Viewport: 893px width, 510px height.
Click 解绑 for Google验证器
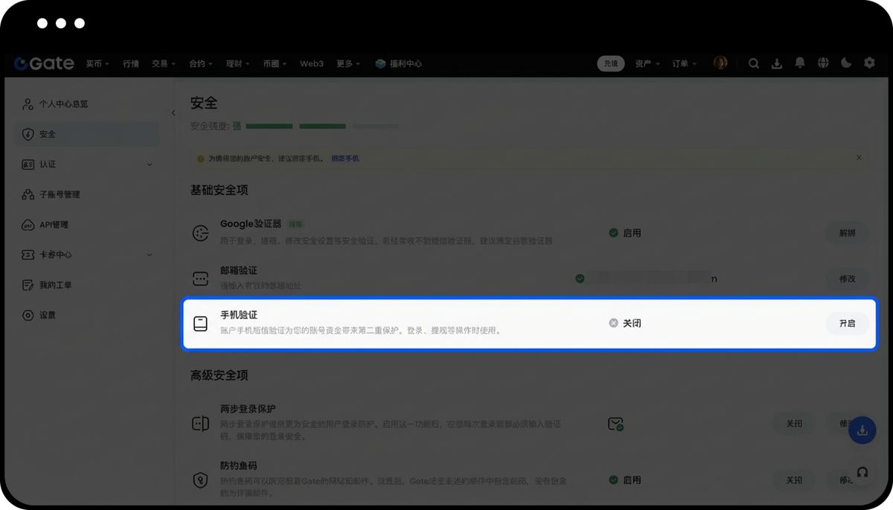pos(848,233)
